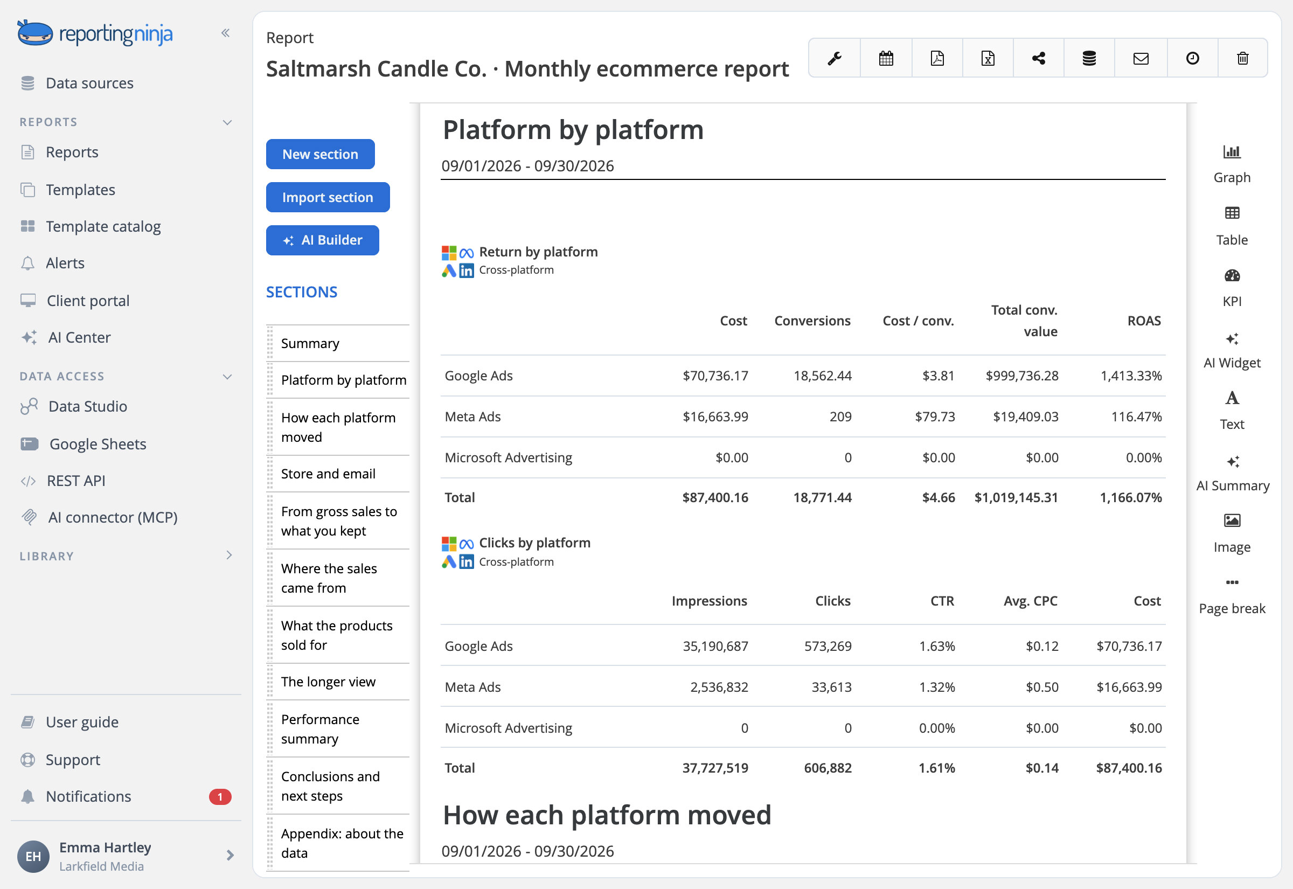Send report by email envelope icon

(x=1141, y=58)
